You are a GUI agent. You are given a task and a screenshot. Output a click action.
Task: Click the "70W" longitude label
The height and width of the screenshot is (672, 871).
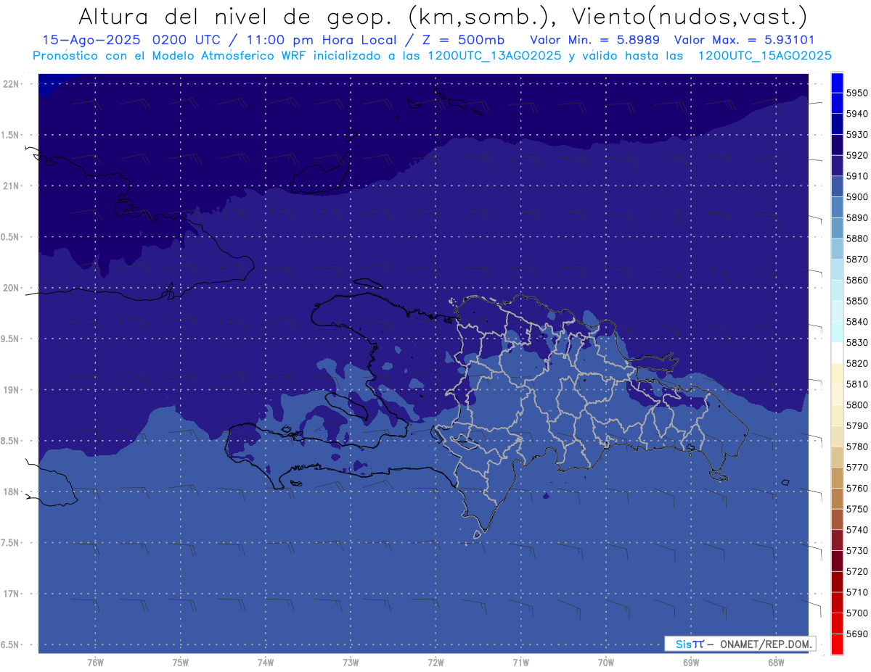pos(605,663)
